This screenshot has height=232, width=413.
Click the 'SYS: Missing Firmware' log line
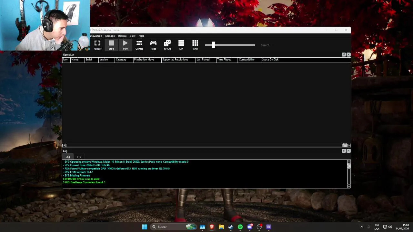[76, 176]
